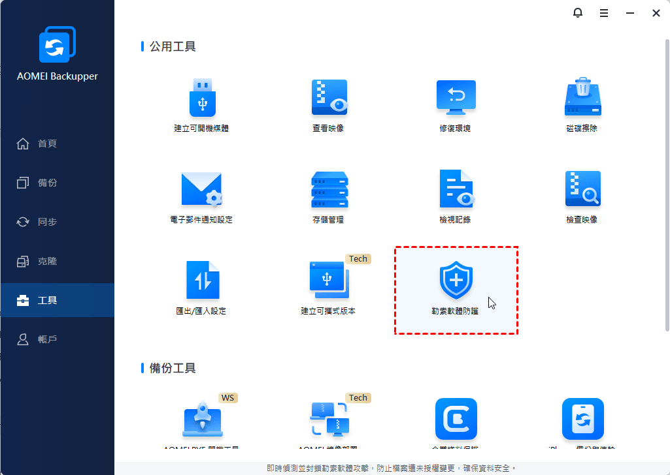The height and width of the screenshot is (475, 670).
Task: Open 電子郵件通知設定 envelope icon
Action: point(202,189)
